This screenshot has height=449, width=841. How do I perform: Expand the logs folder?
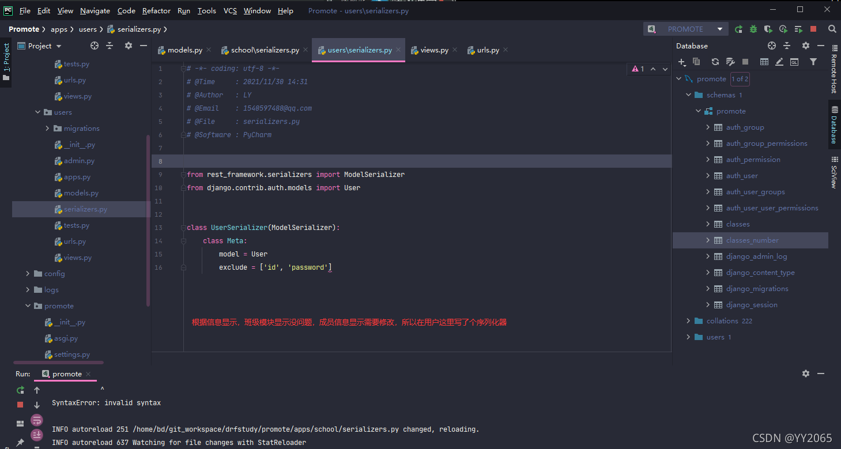(x=28, y=290)
